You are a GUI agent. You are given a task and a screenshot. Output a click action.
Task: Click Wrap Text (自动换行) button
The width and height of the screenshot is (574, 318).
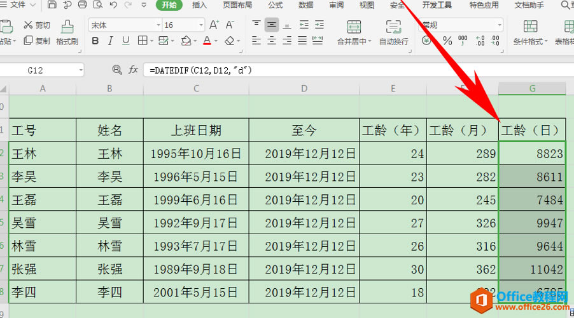point(393,33)
